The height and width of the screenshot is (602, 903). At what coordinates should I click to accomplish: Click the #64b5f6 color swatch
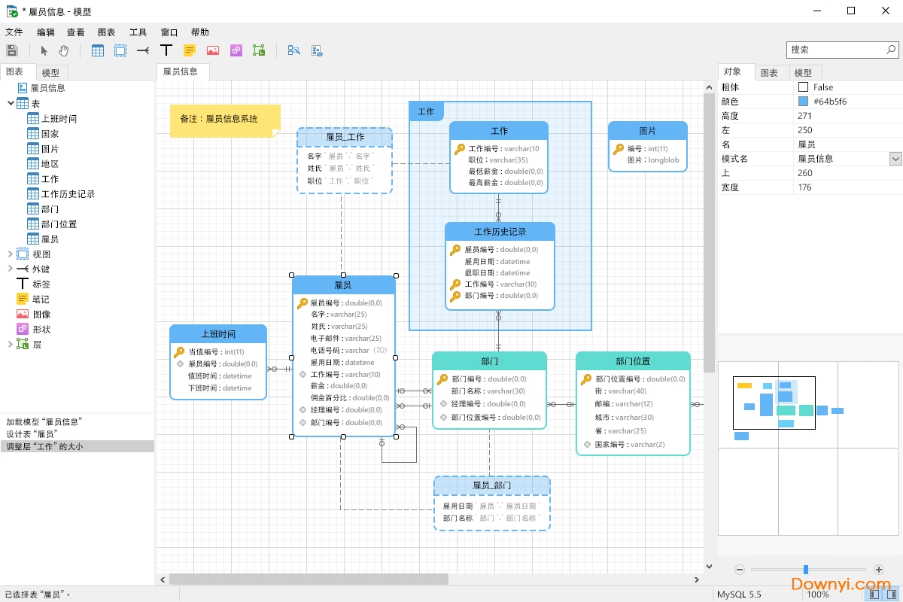coord(803,102)
